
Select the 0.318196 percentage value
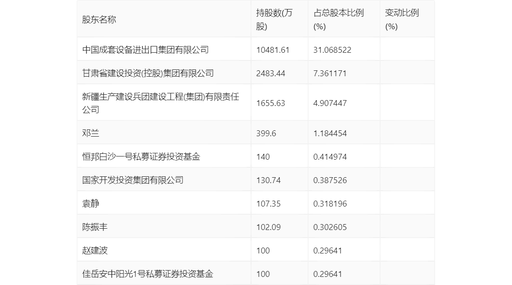tap(330, 204)
